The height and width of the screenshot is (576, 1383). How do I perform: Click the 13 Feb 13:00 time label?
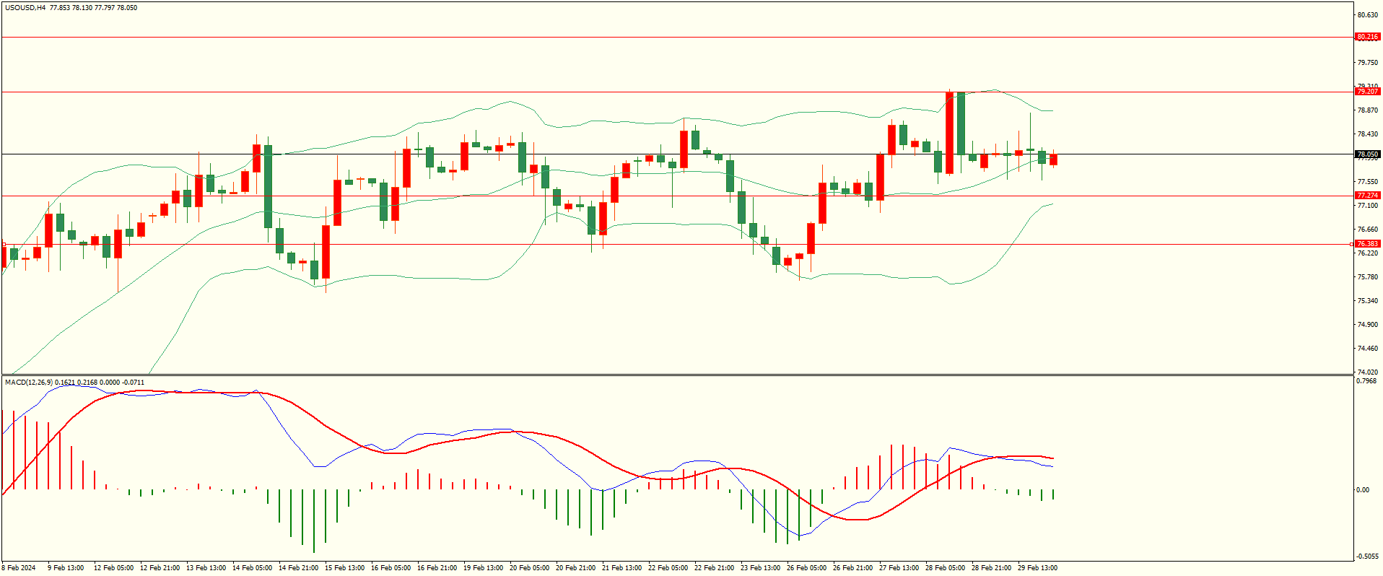click(x=206, y=568)
